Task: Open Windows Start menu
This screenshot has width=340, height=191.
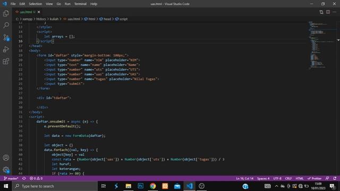Action: (6, 186)
